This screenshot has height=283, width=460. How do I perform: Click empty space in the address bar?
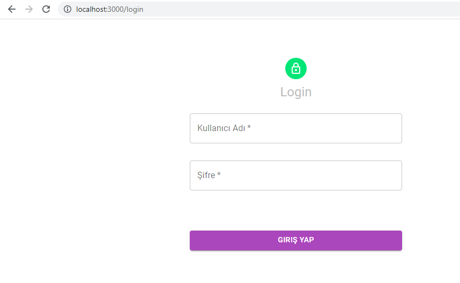coord(293,10)
